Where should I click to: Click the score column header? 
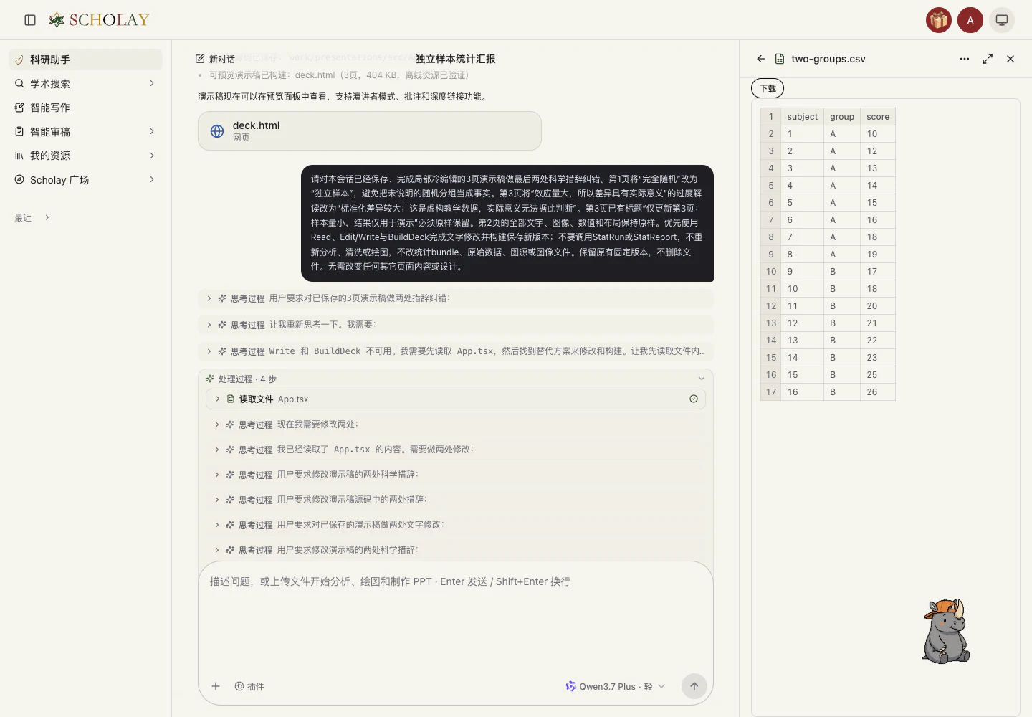coord(878,117)
